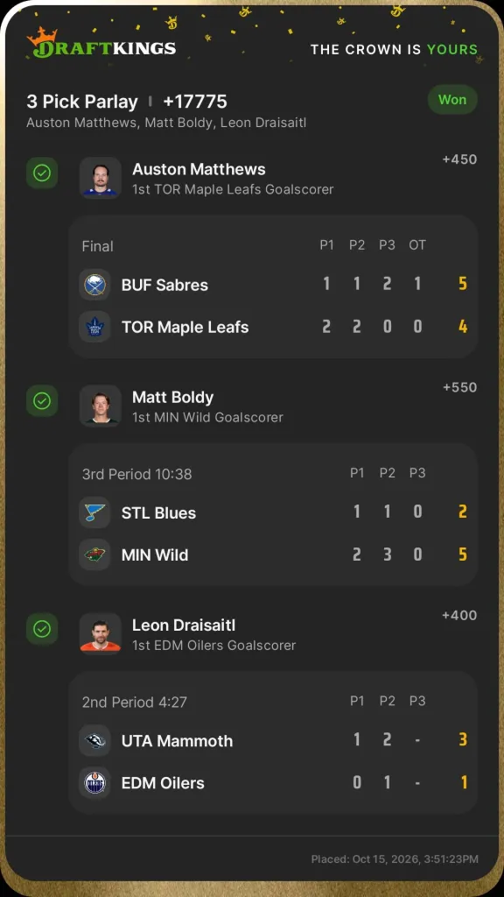This screenshot has width=504, height=897.
Task: Select the +450 odds for Matthews
Action: (x=459, y=159)
